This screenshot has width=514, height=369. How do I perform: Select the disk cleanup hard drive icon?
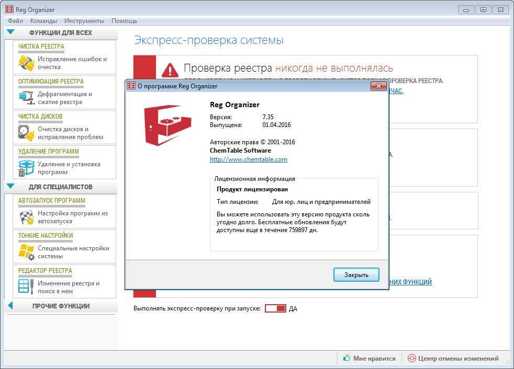coord(27,133)
